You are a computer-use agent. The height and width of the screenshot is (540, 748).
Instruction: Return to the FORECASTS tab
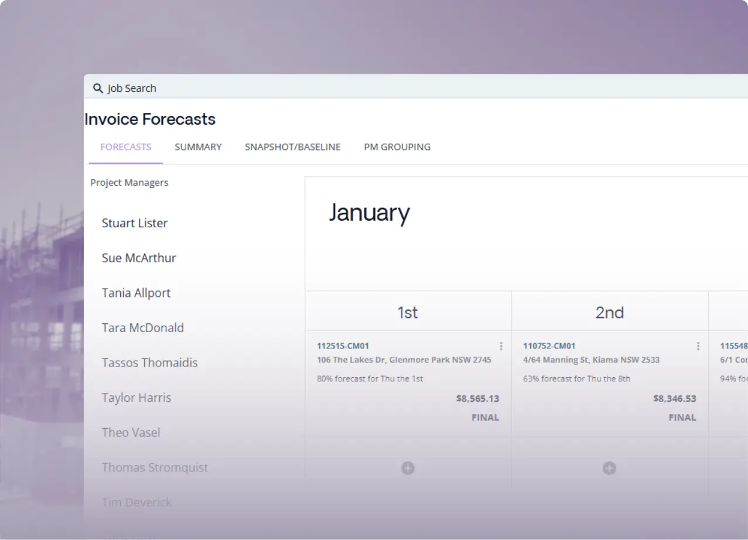(125, 147)
